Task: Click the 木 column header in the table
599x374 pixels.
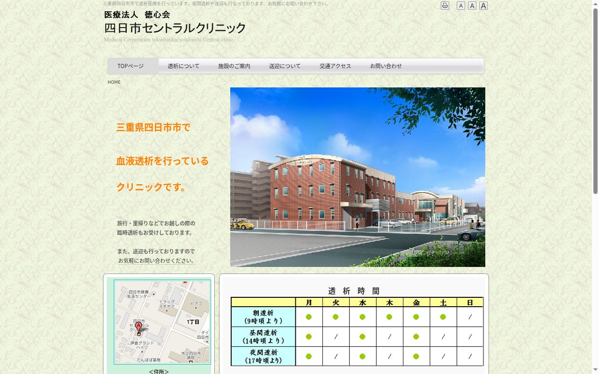Action: coord(389,302)
